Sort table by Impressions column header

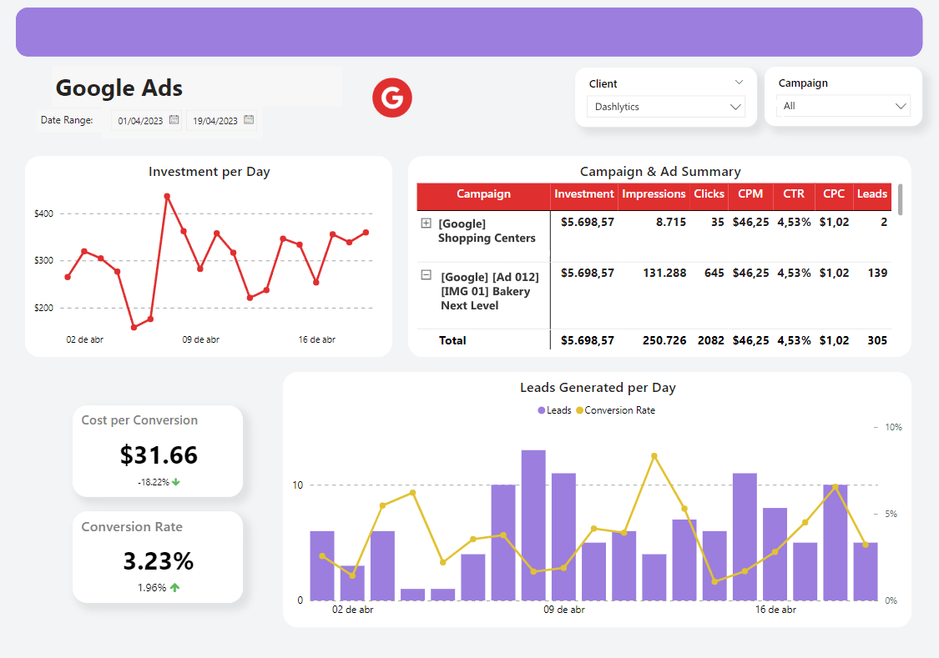click(654, 193)
